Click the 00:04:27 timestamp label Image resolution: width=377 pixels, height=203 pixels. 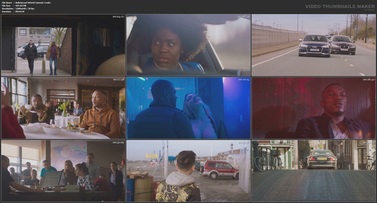tap(118, 16)
